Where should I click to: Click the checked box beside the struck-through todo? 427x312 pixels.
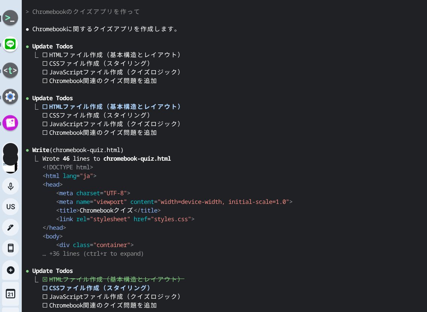[x=45, y=279]
